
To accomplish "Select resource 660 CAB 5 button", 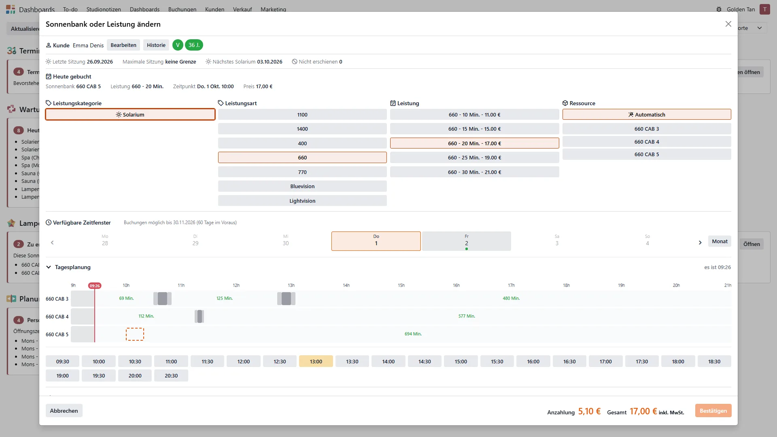I will pos(647,154).
